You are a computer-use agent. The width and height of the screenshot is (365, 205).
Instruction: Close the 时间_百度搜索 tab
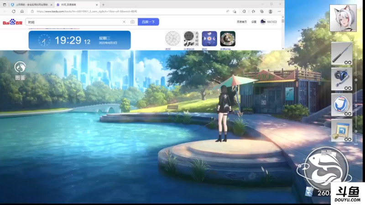[97, 5]
